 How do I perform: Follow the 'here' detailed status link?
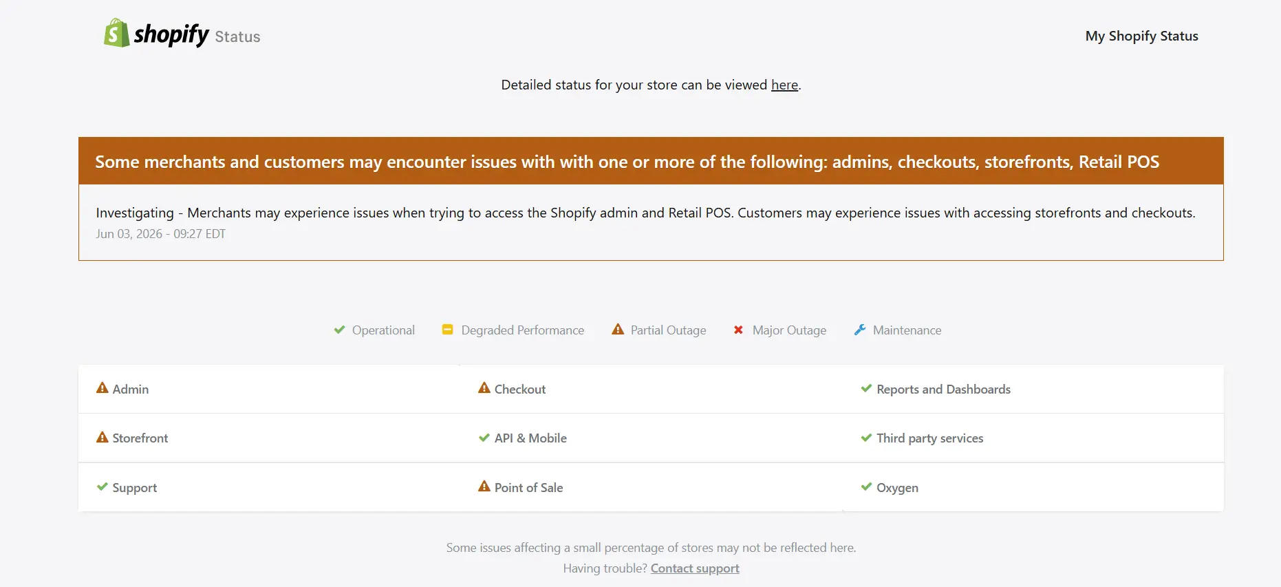pyautogui.click(x=784, y=85)
